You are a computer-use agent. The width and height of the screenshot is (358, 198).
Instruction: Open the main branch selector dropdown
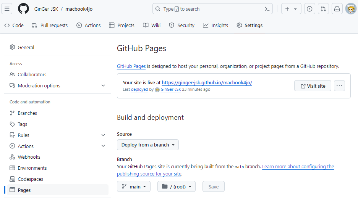click(x=134, y=187)
